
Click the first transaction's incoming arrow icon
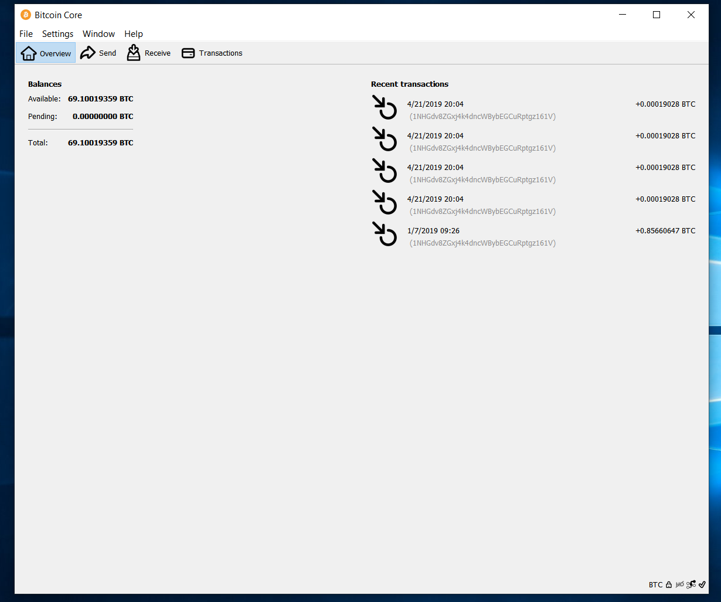[x=385, y=107]
